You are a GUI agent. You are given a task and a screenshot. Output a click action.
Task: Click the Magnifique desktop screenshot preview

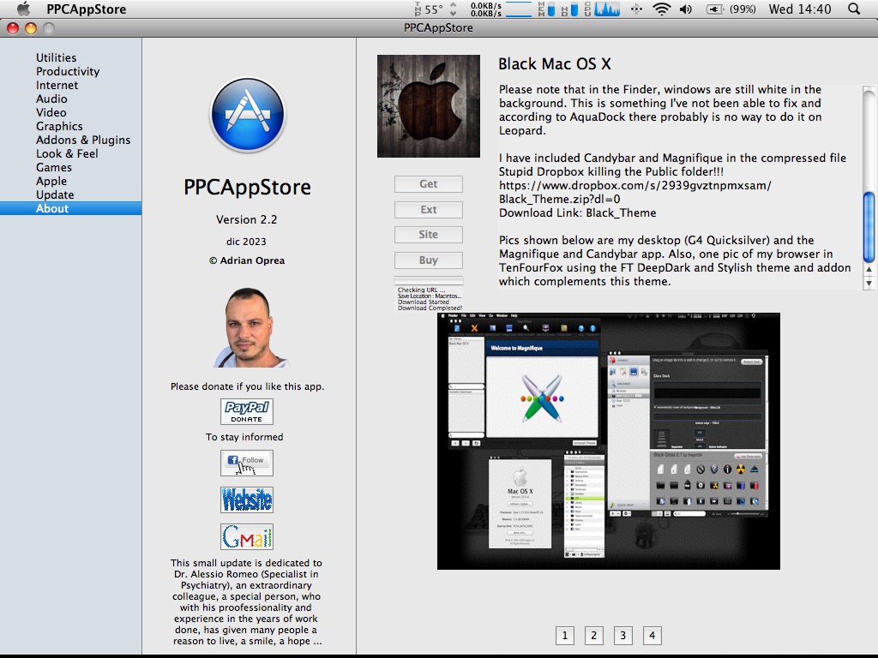click(x=609, y=441)
